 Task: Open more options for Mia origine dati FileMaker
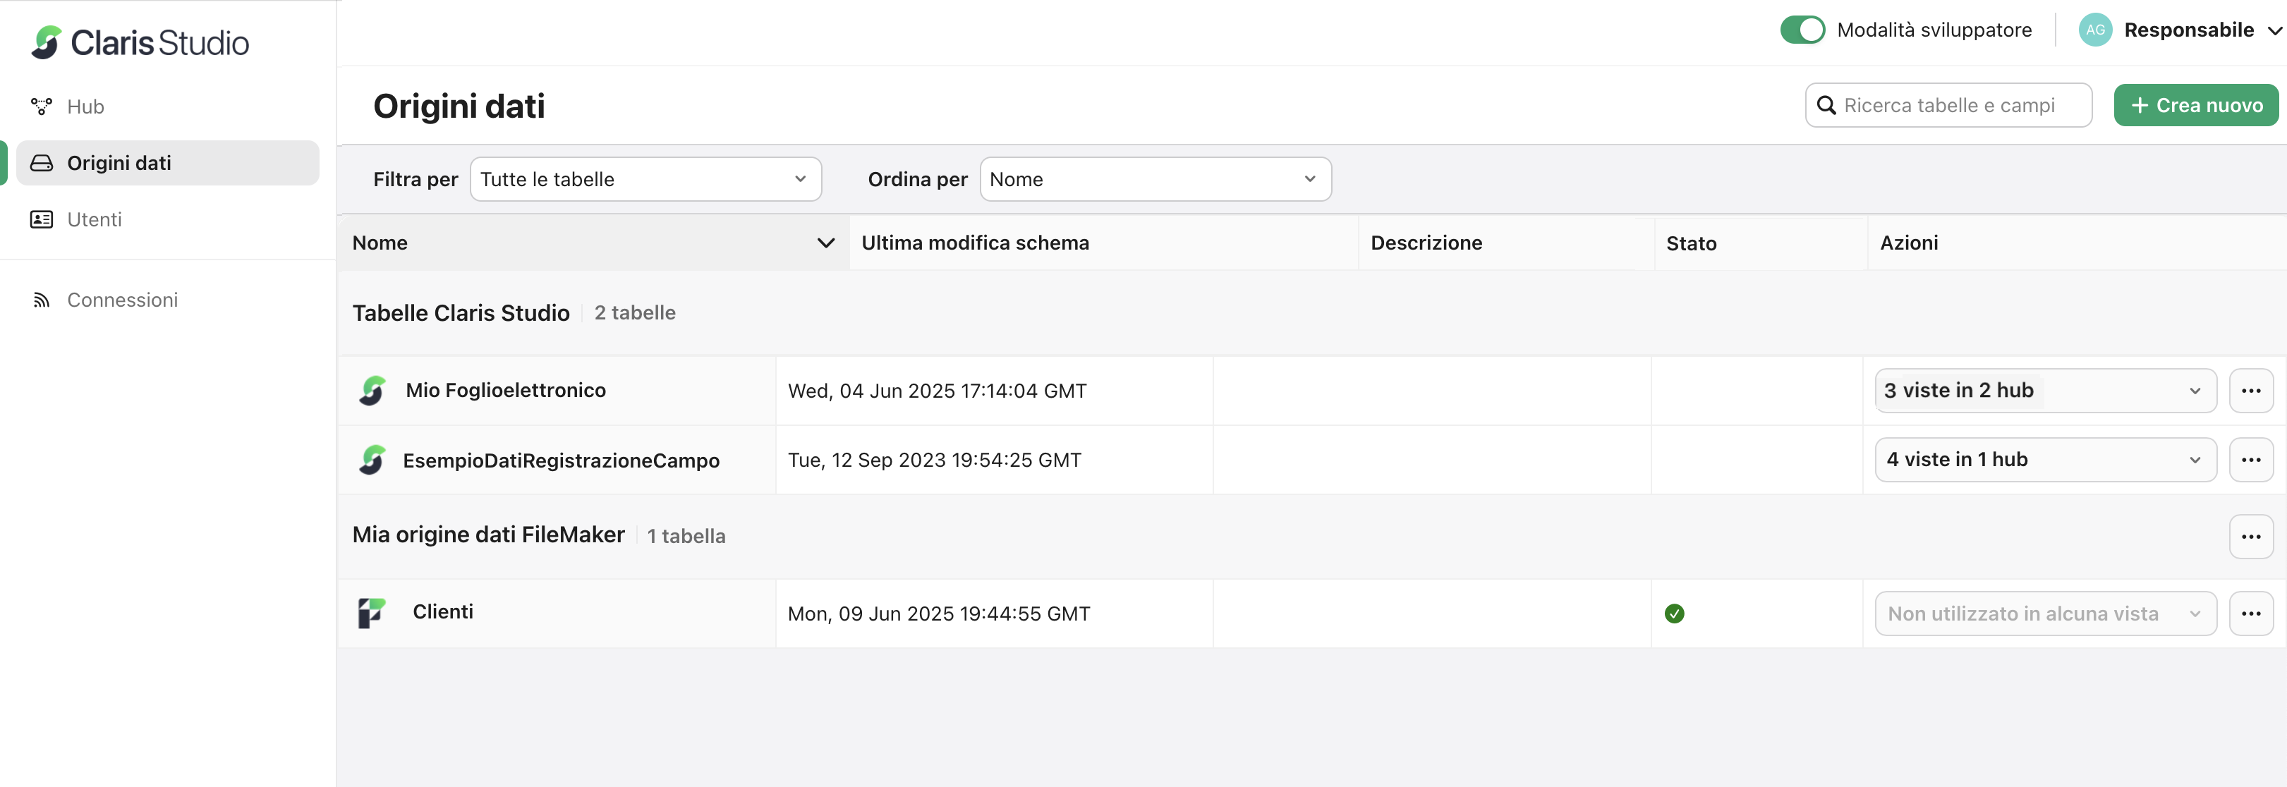coord(2250,536)
